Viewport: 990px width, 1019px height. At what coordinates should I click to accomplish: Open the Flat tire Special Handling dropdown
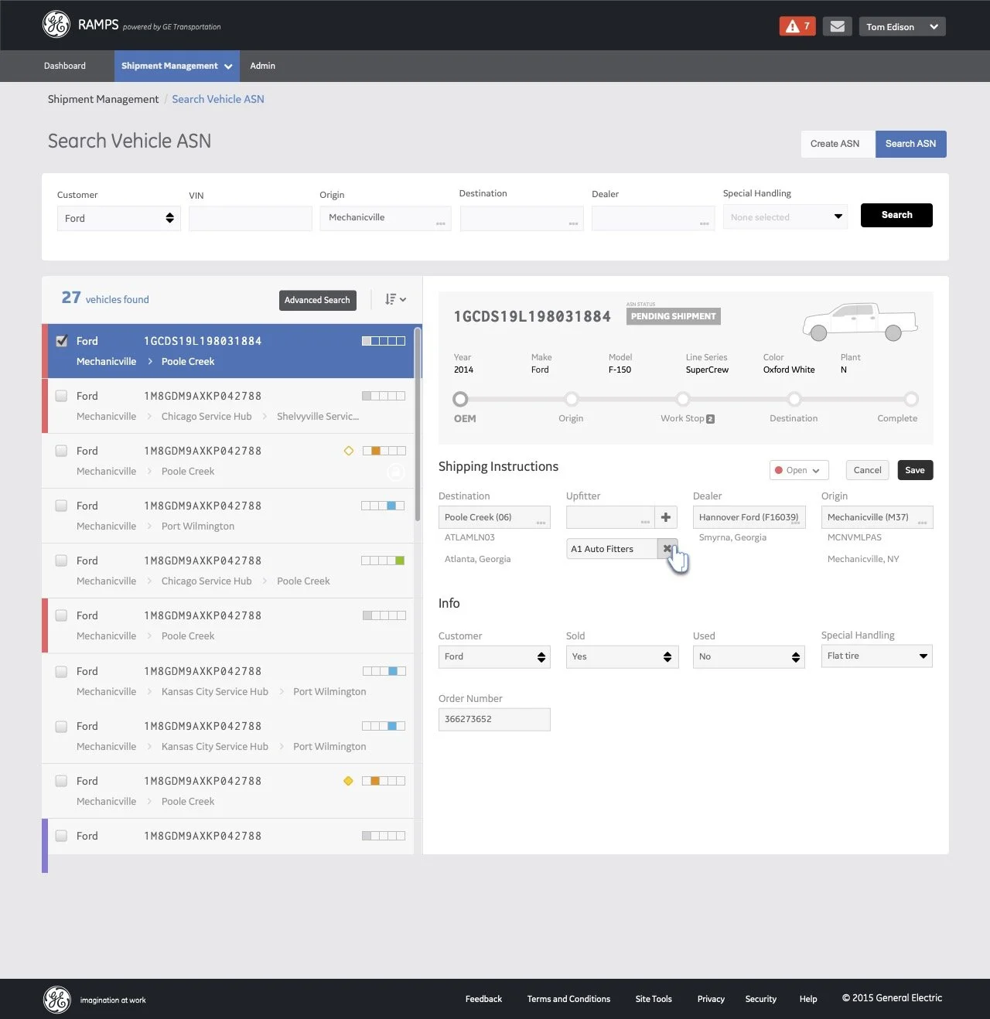click(x=876, y=656)
